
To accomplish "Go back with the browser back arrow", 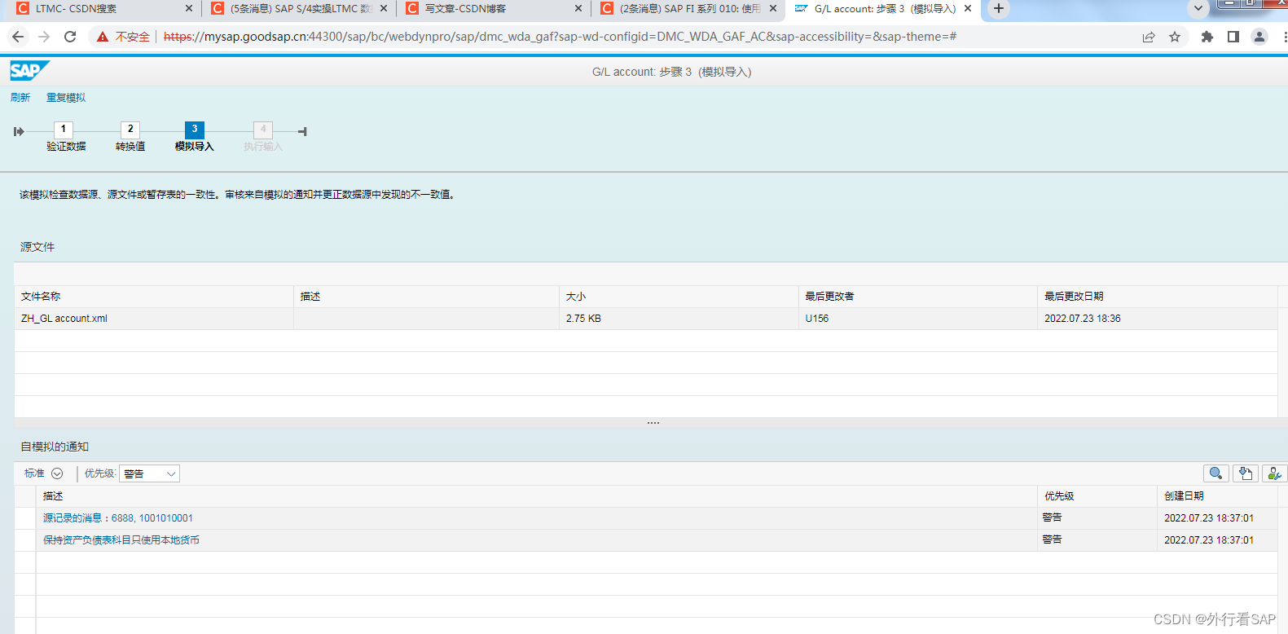I will 18,37.
